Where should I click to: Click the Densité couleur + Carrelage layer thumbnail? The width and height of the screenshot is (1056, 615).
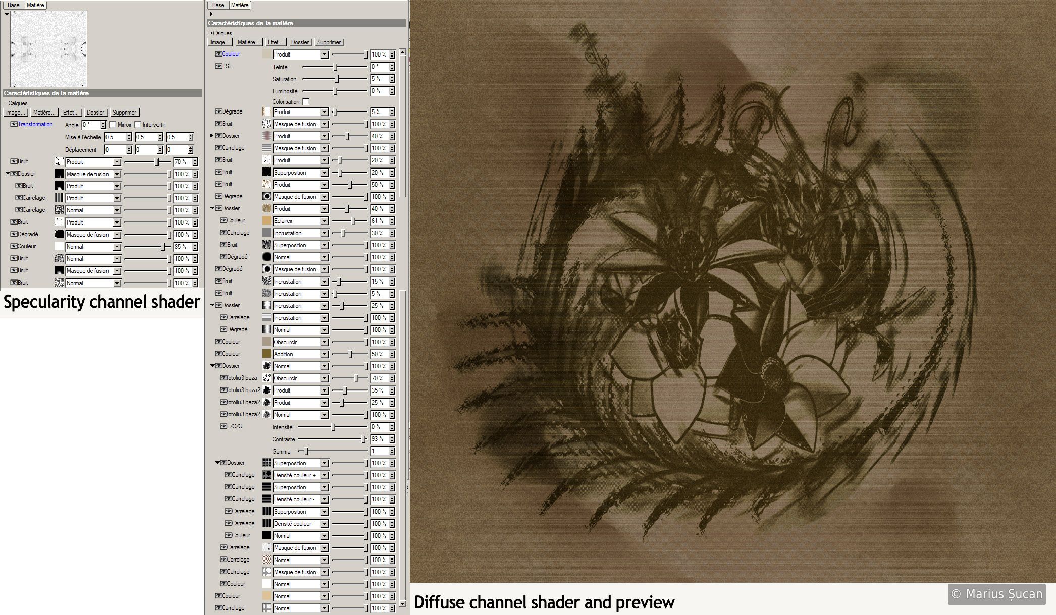267,475
